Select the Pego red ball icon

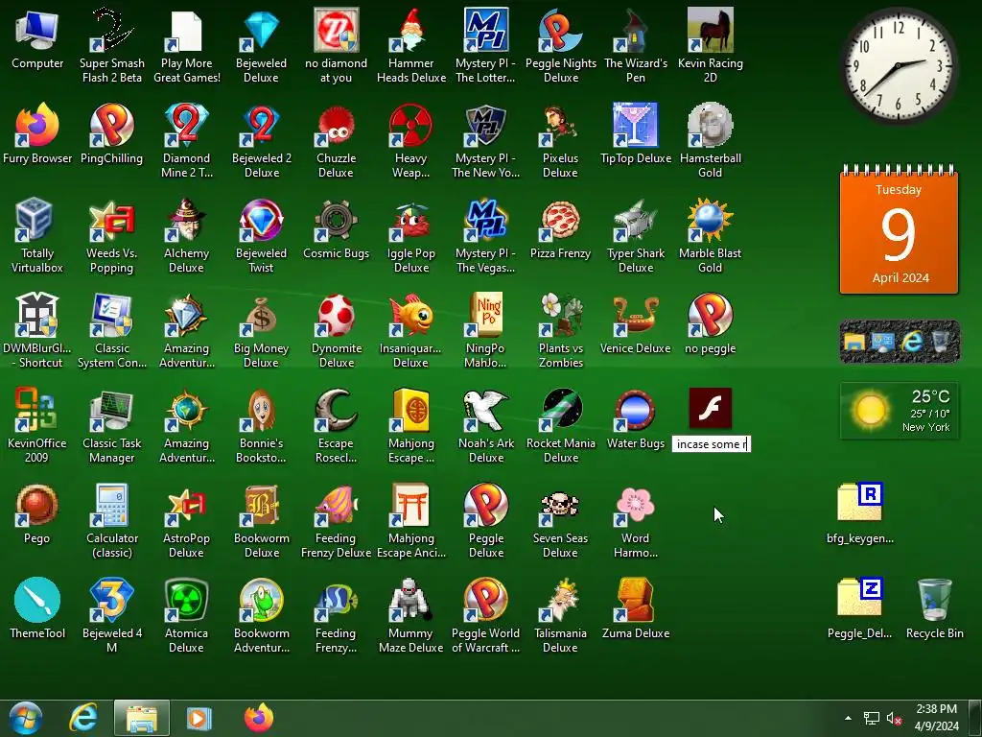click(x=37, y=505)
